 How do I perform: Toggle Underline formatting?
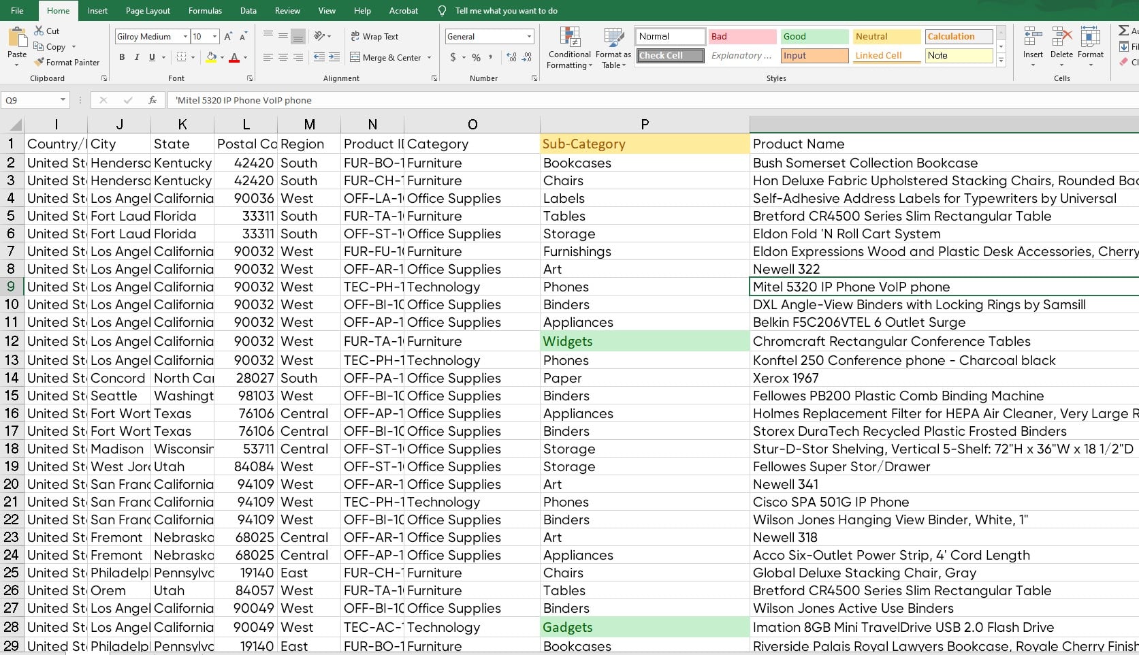click(152, 57)
